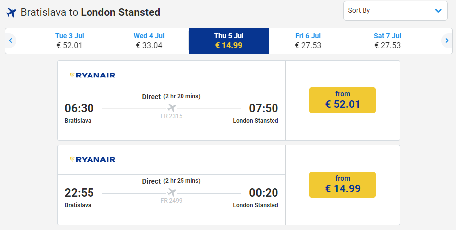Switch to the Sat 7 Jul tab

point(387,41)
